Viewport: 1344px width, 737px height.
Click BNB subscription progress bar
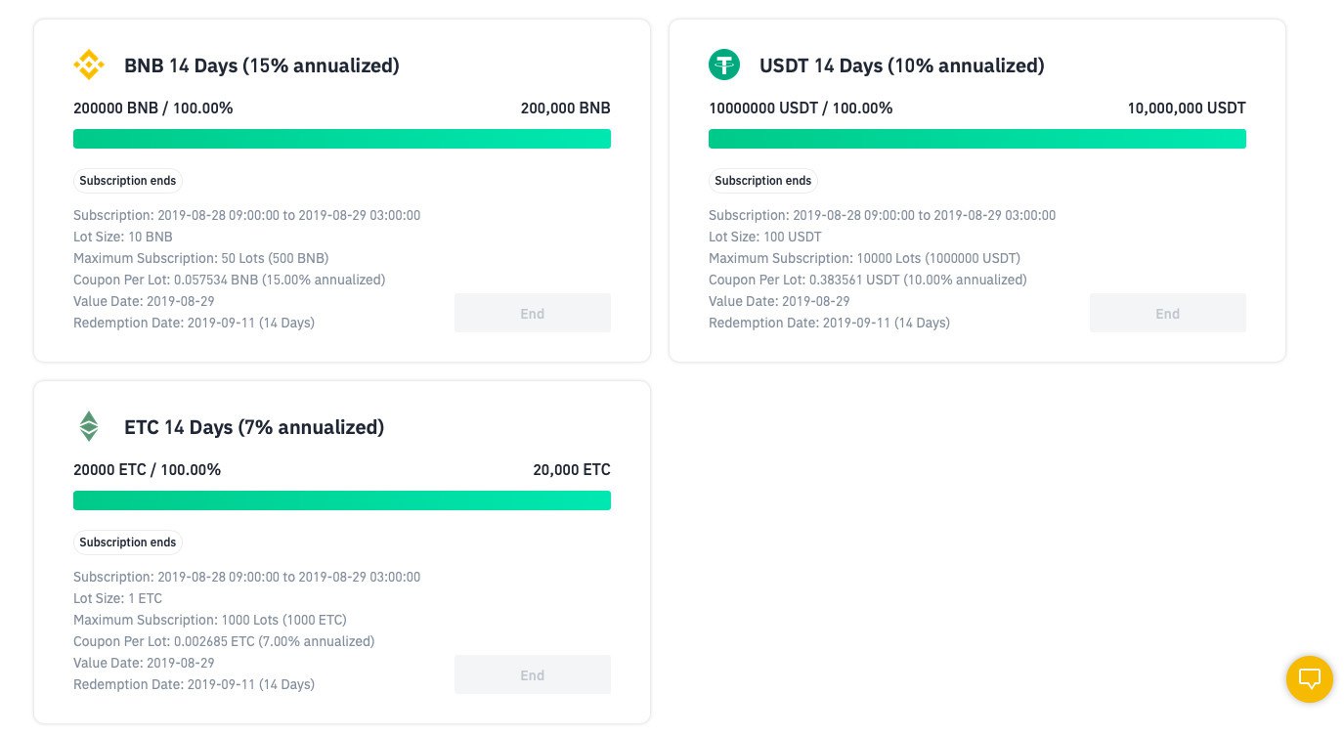[342, 139]
